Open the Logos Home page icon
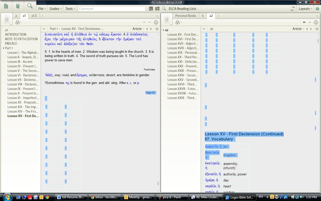 pos(6,6)
